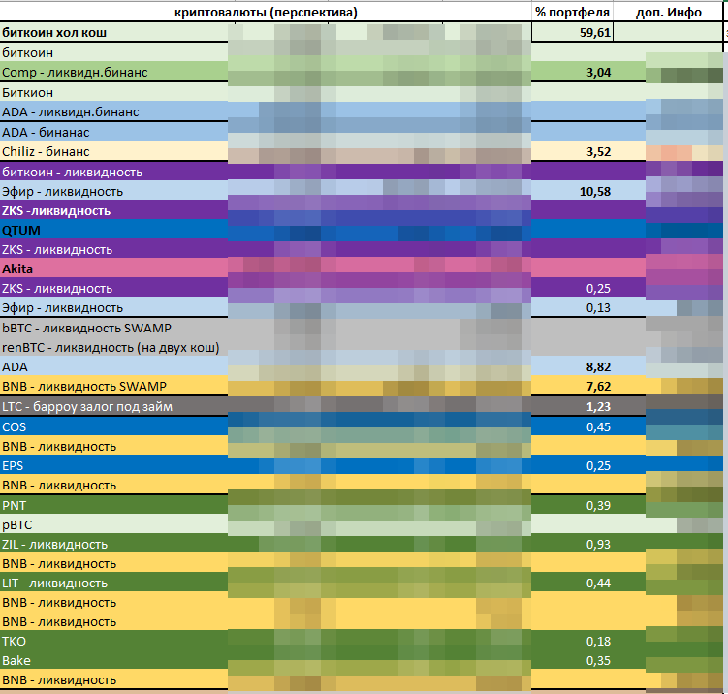Click 'Эфир - ликвидность' in the 10,58 row

(x=62, y=192)
